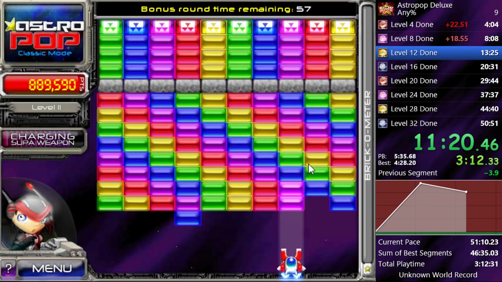Click the blue brick hanging lowest
This screenshot has width=502, height=282.
pyautogui.click(x=188, y=218)
